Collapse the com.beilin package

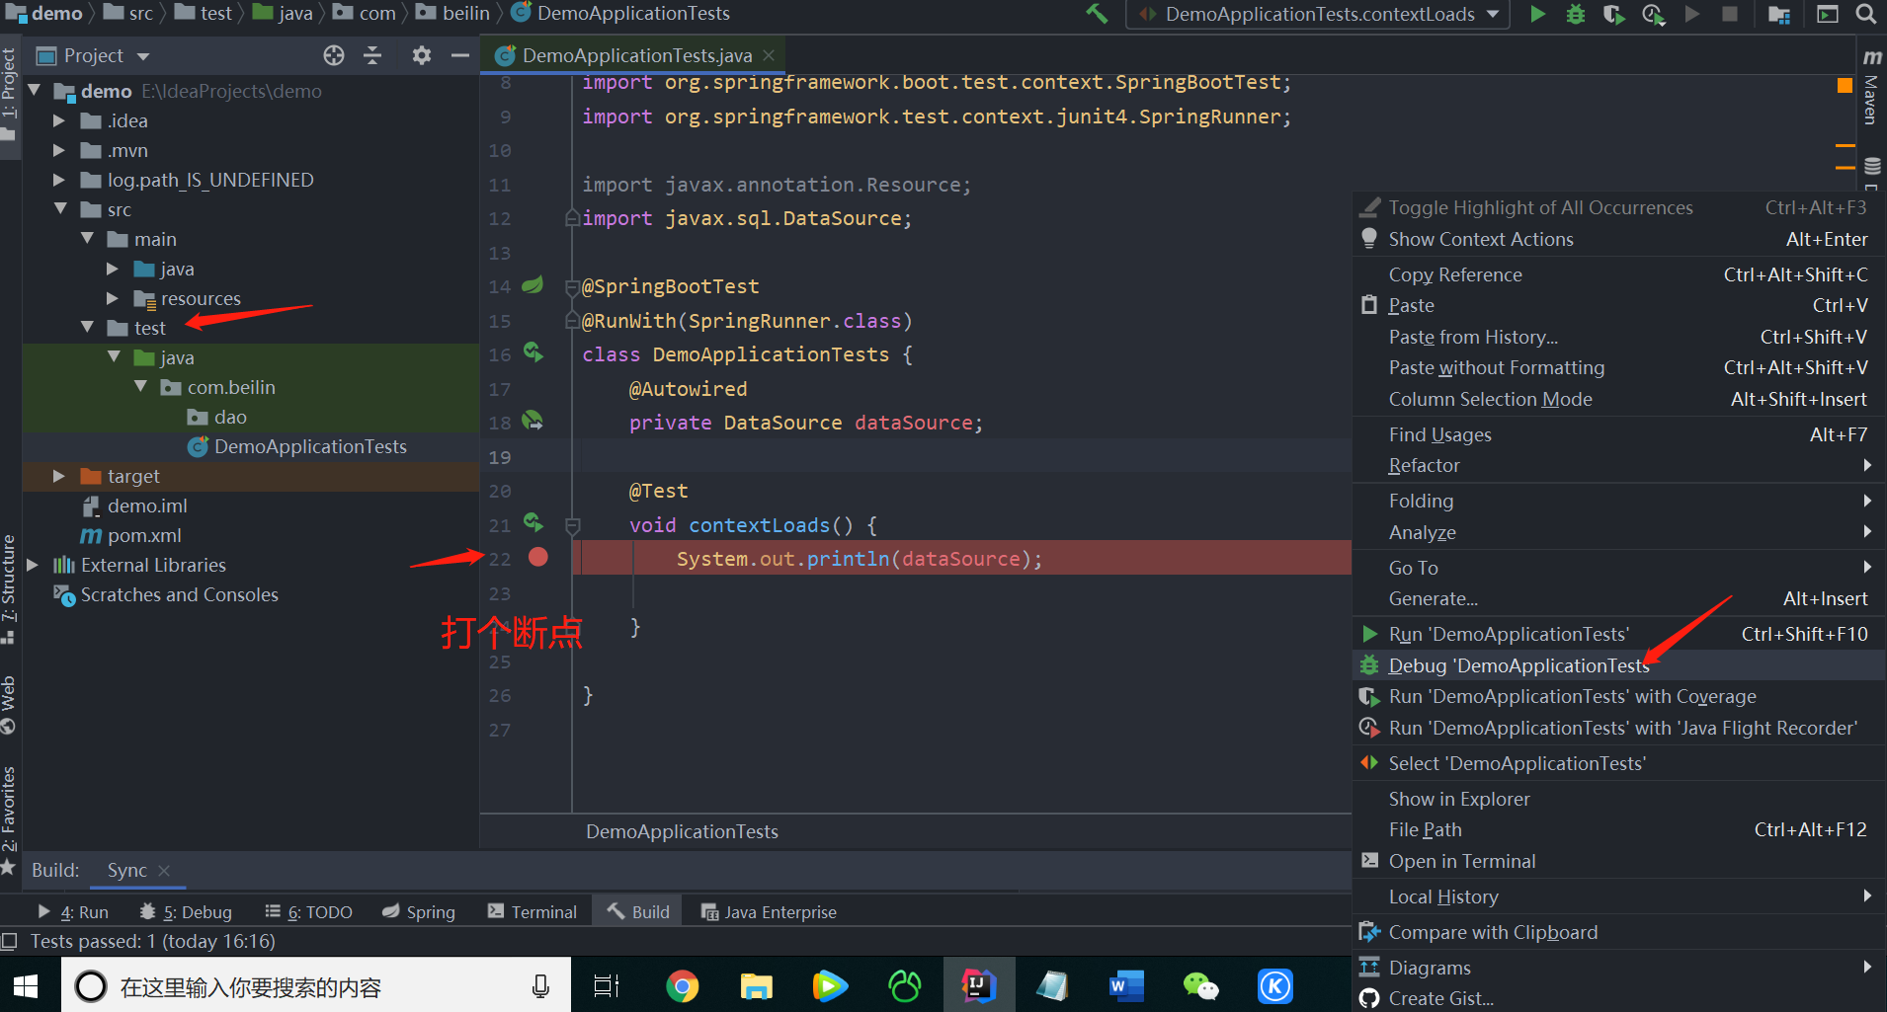coord(140,387)
